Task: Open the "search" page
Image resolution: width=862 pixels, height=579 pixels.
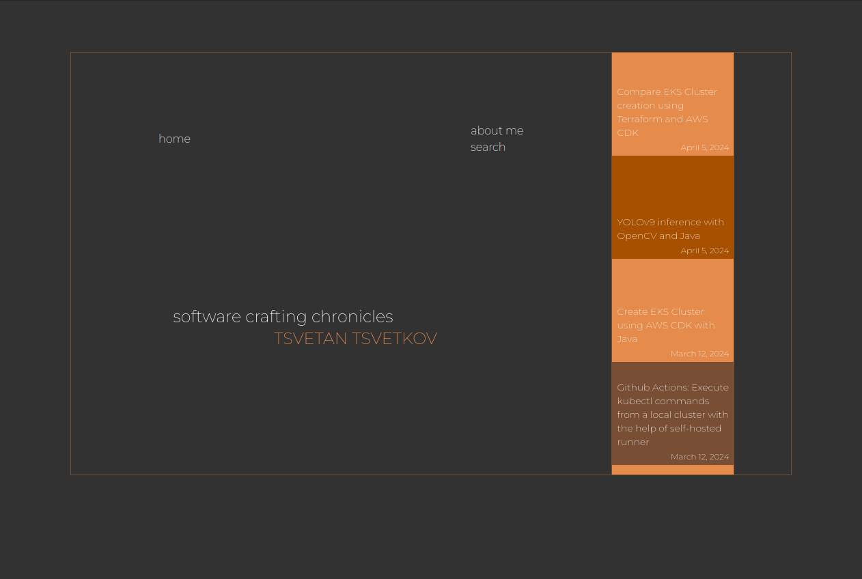Action: point(488,147)
